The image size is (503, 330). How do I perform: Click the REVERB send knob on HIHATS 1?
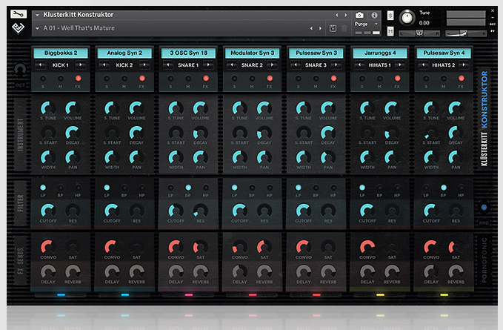point(392,272)
